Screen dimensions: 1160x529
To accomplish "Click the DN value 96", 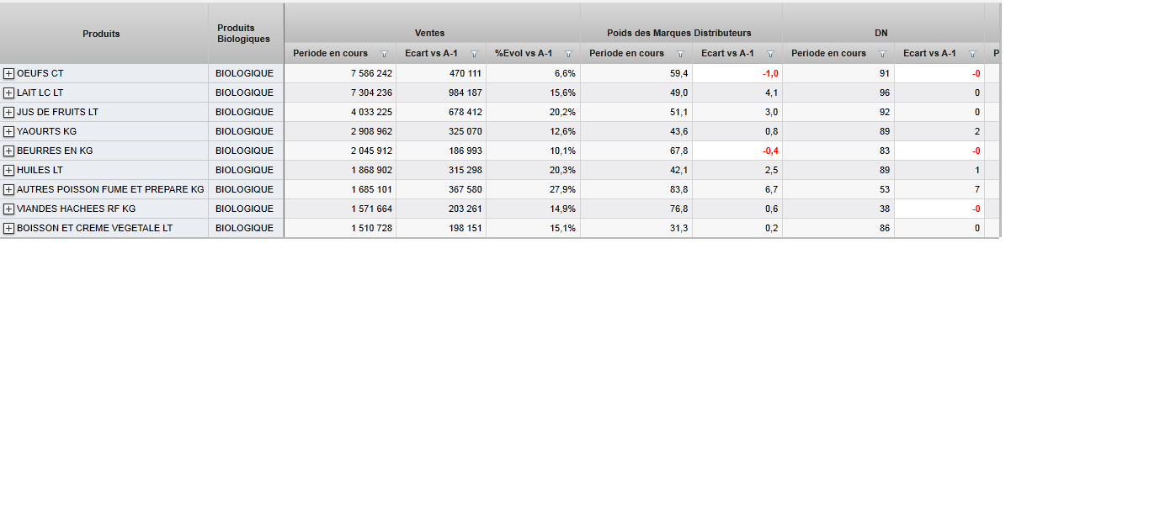I will 885,93.
